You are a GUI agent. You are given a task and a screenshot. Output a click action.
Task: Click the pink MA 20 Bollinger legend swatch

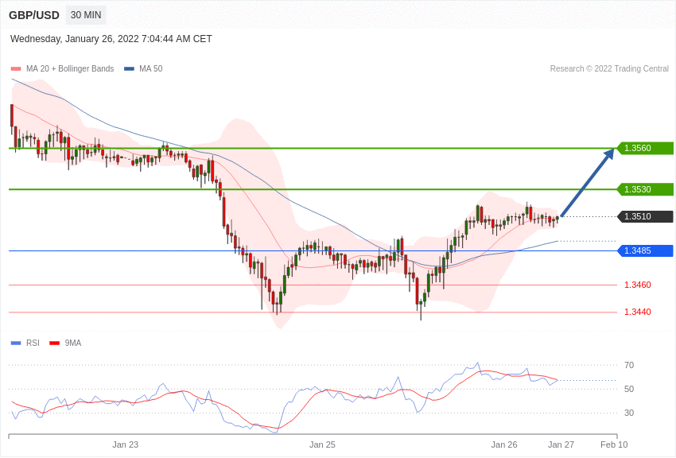(16, 69)
